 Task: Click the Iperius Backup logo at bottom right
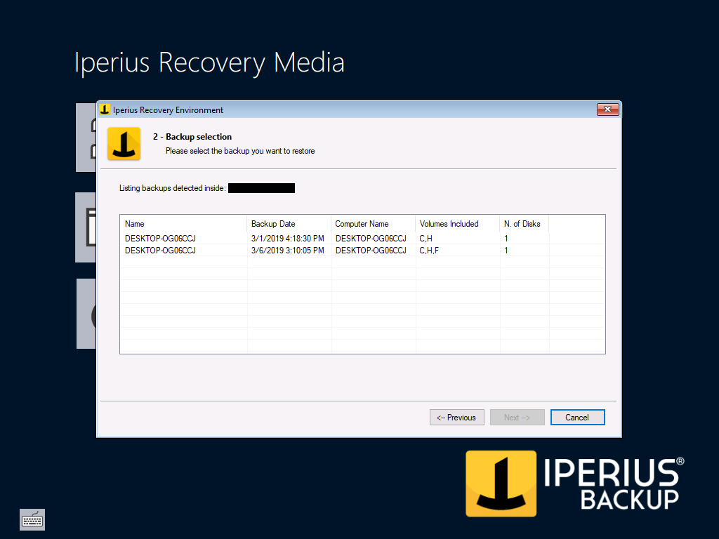point(571,484)
